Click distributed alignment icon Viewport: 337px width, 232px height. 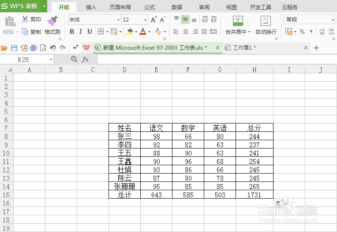coord(213,32)
